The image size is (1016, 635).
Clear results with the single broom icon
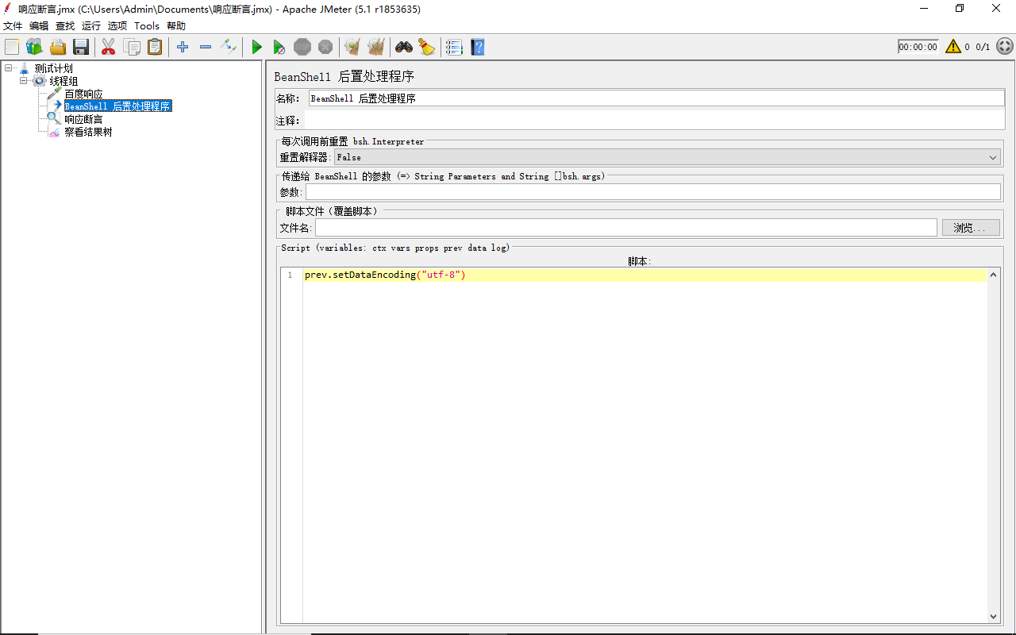(352, 48)
